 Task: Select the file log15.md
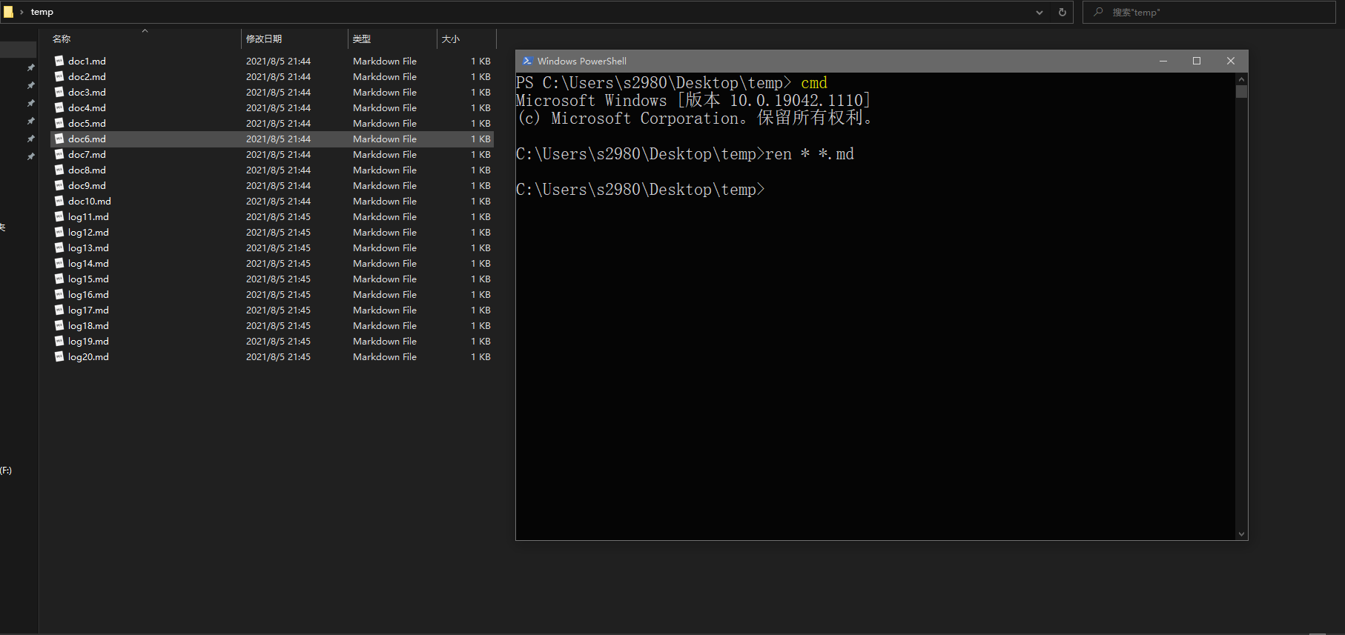[x=88, y=279]
